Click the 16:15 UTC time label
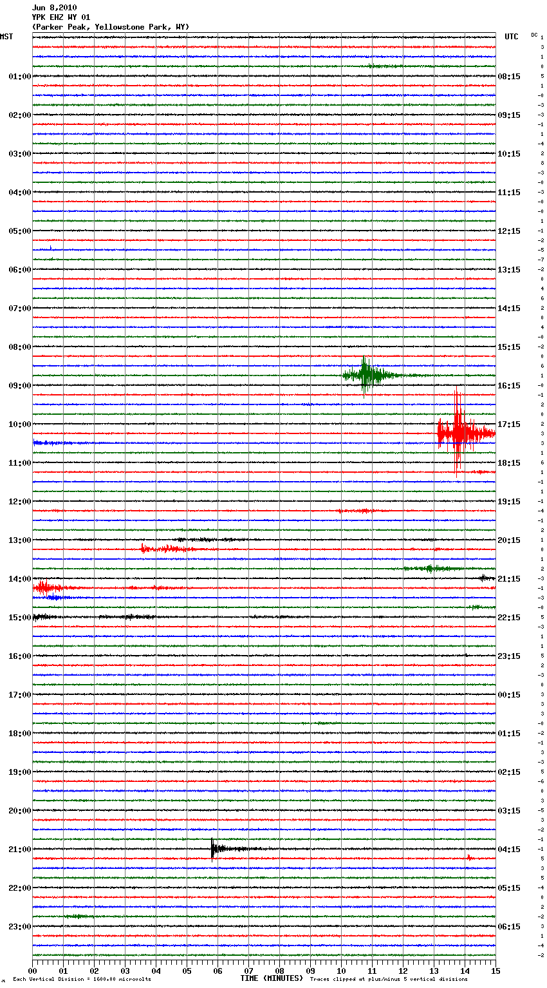 pos(509,386)
